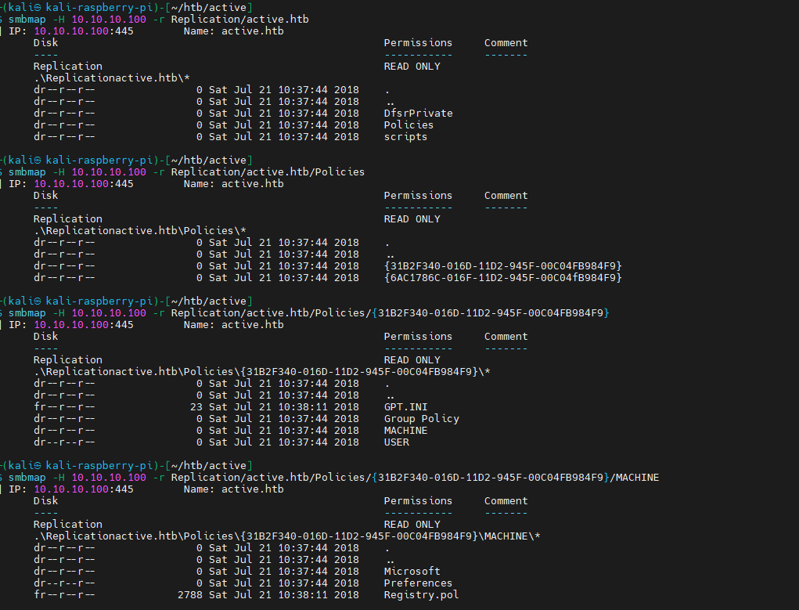799x610 pixels.
Task: Select the Group Policy directory entry
Action: coord(421,419)
